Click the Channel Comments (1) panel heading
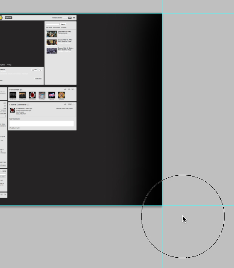Image resolution: width=234 pixels, height=268 pixels. 19,104
